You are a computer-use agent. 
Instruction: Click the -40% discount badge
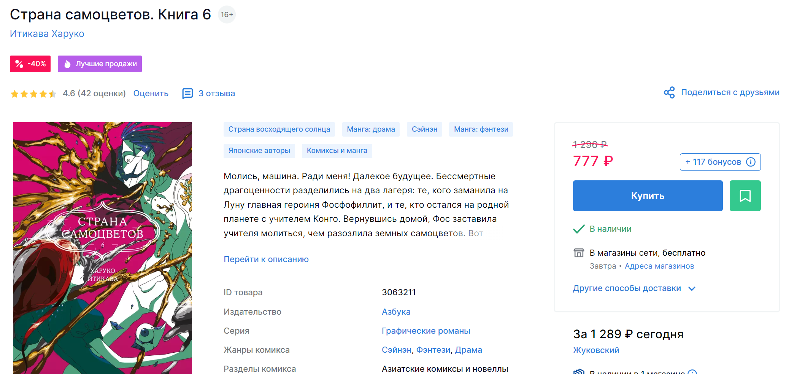point(30,64)
